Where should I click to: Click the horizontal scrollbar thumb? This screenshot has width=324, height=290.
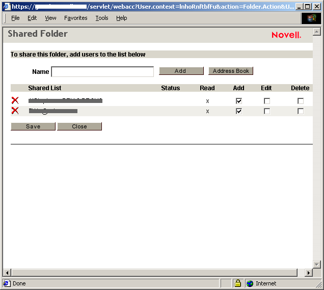[x=154, y=273]
